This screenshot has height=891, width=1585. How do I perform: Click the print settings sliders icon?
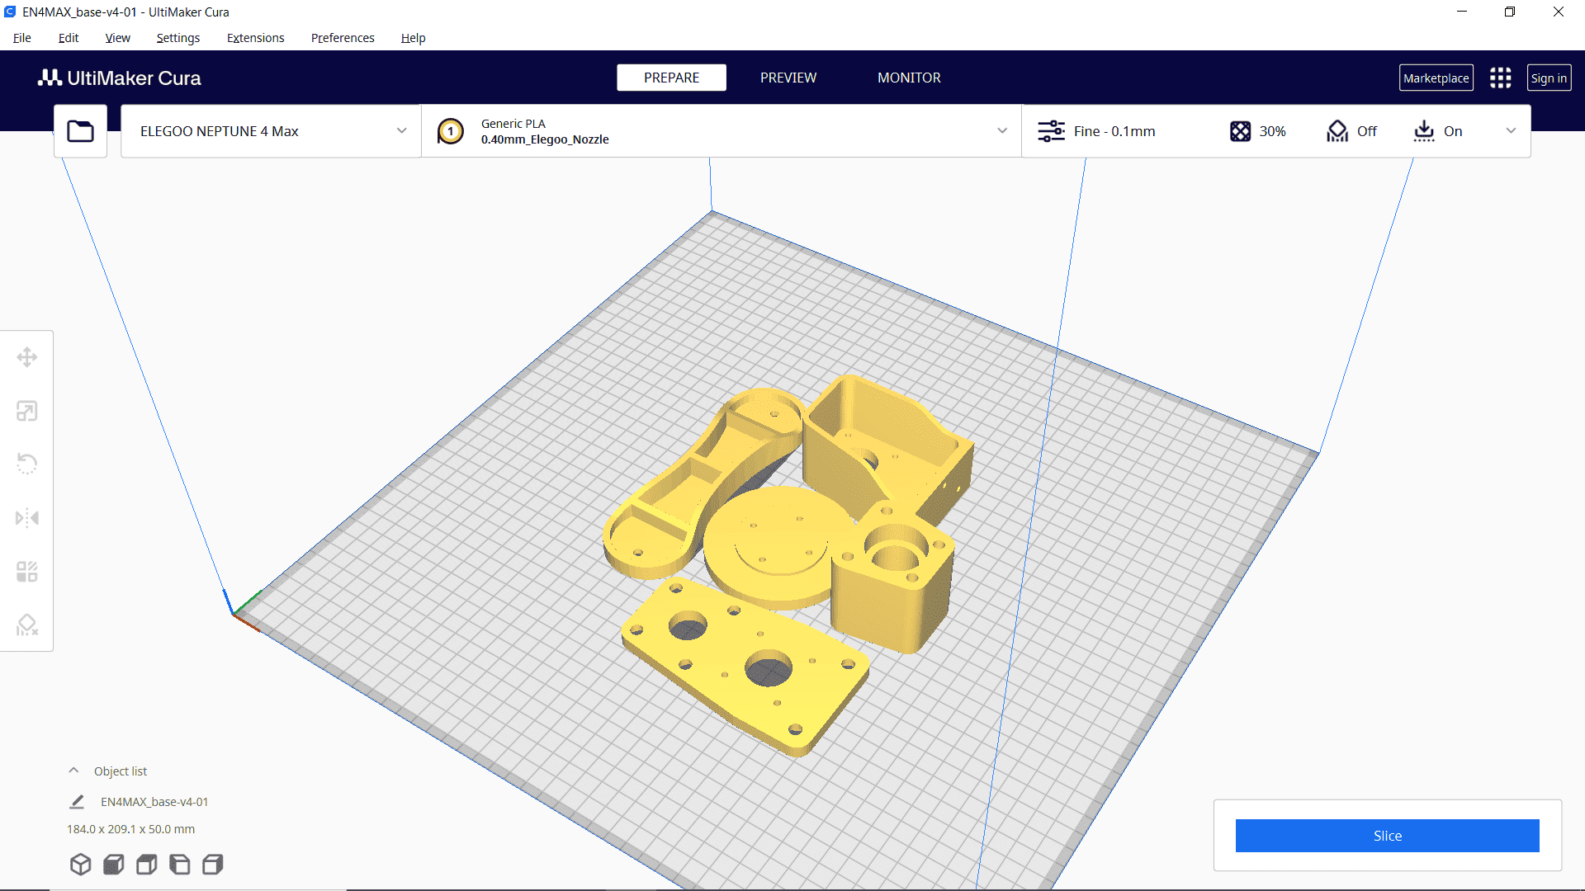click(1051, 131)
